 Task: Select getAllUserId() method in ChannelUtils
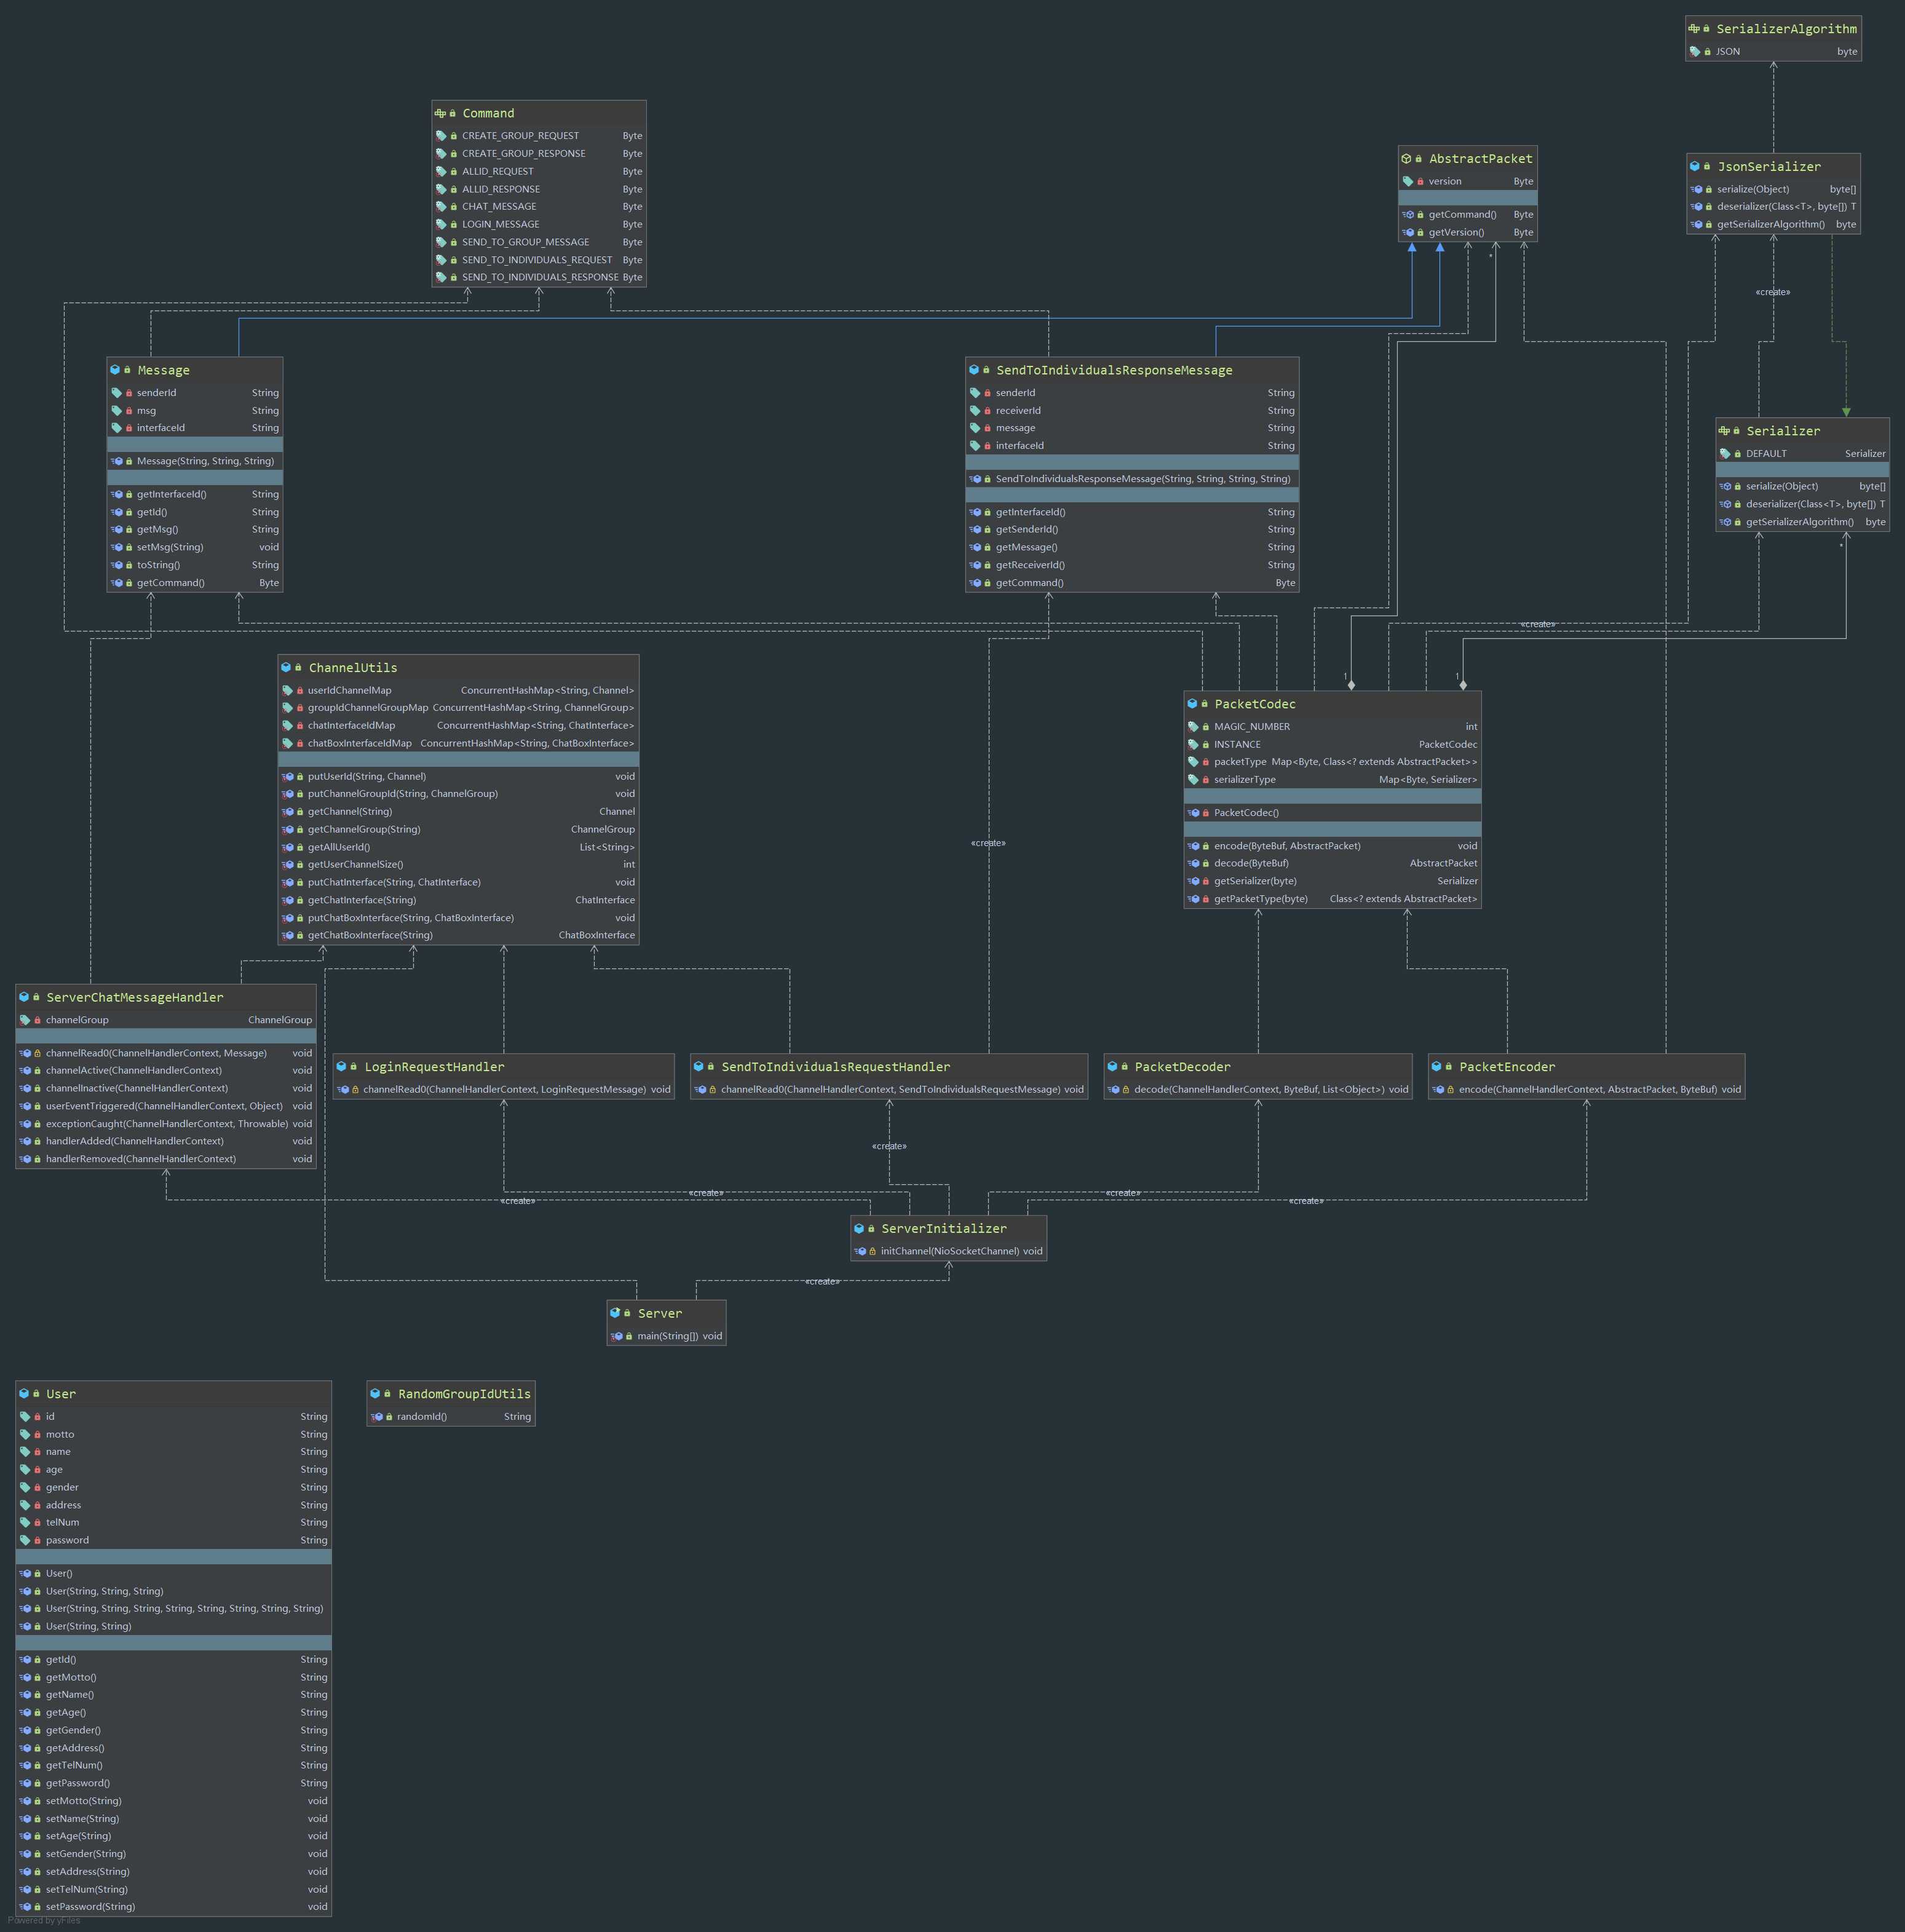[x=458, y=847]
